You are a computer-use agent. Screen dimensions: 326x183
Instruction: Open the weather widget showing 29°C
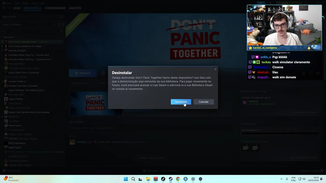pyautogui.click(x=11, y=179)
